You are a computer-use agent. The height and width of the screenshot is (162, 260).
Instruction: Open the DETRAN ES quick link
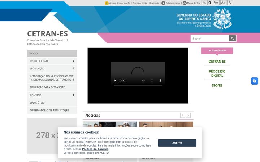coord(217,62)
